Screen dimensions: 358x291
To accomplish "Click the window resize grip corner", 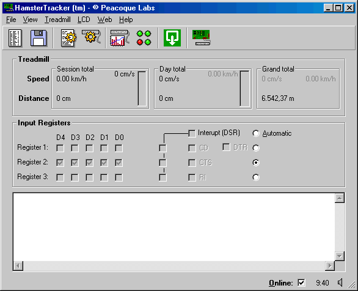I will coord(352,284).
